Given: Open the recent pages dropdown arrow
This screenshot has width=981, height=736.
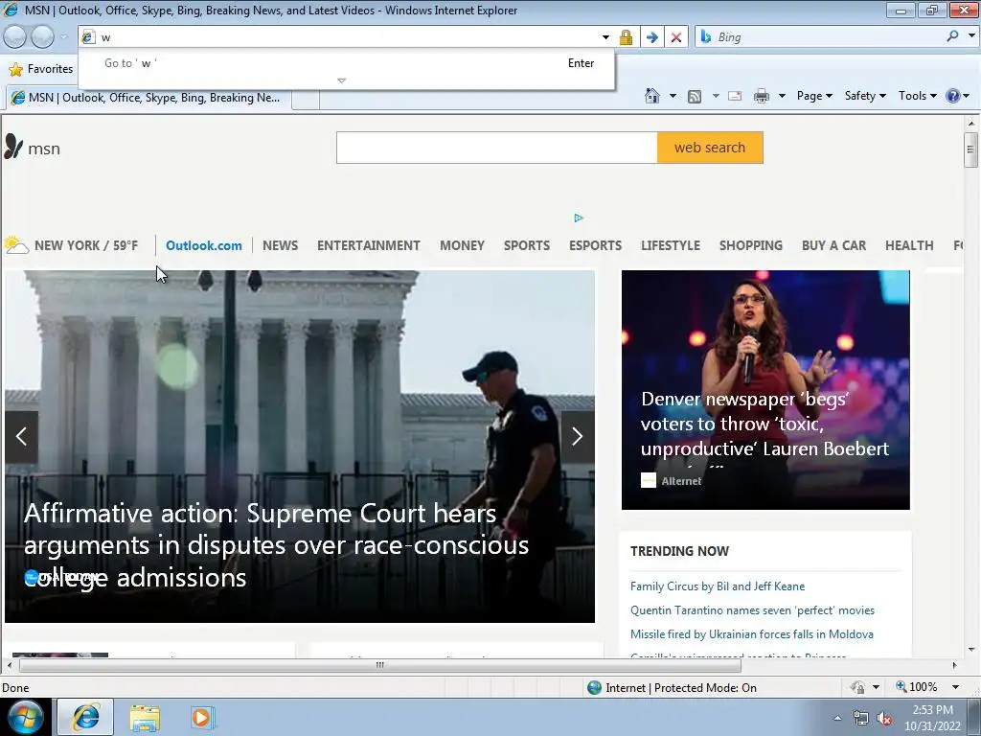Looking at the screenshot, I should [x=63, y=37].
